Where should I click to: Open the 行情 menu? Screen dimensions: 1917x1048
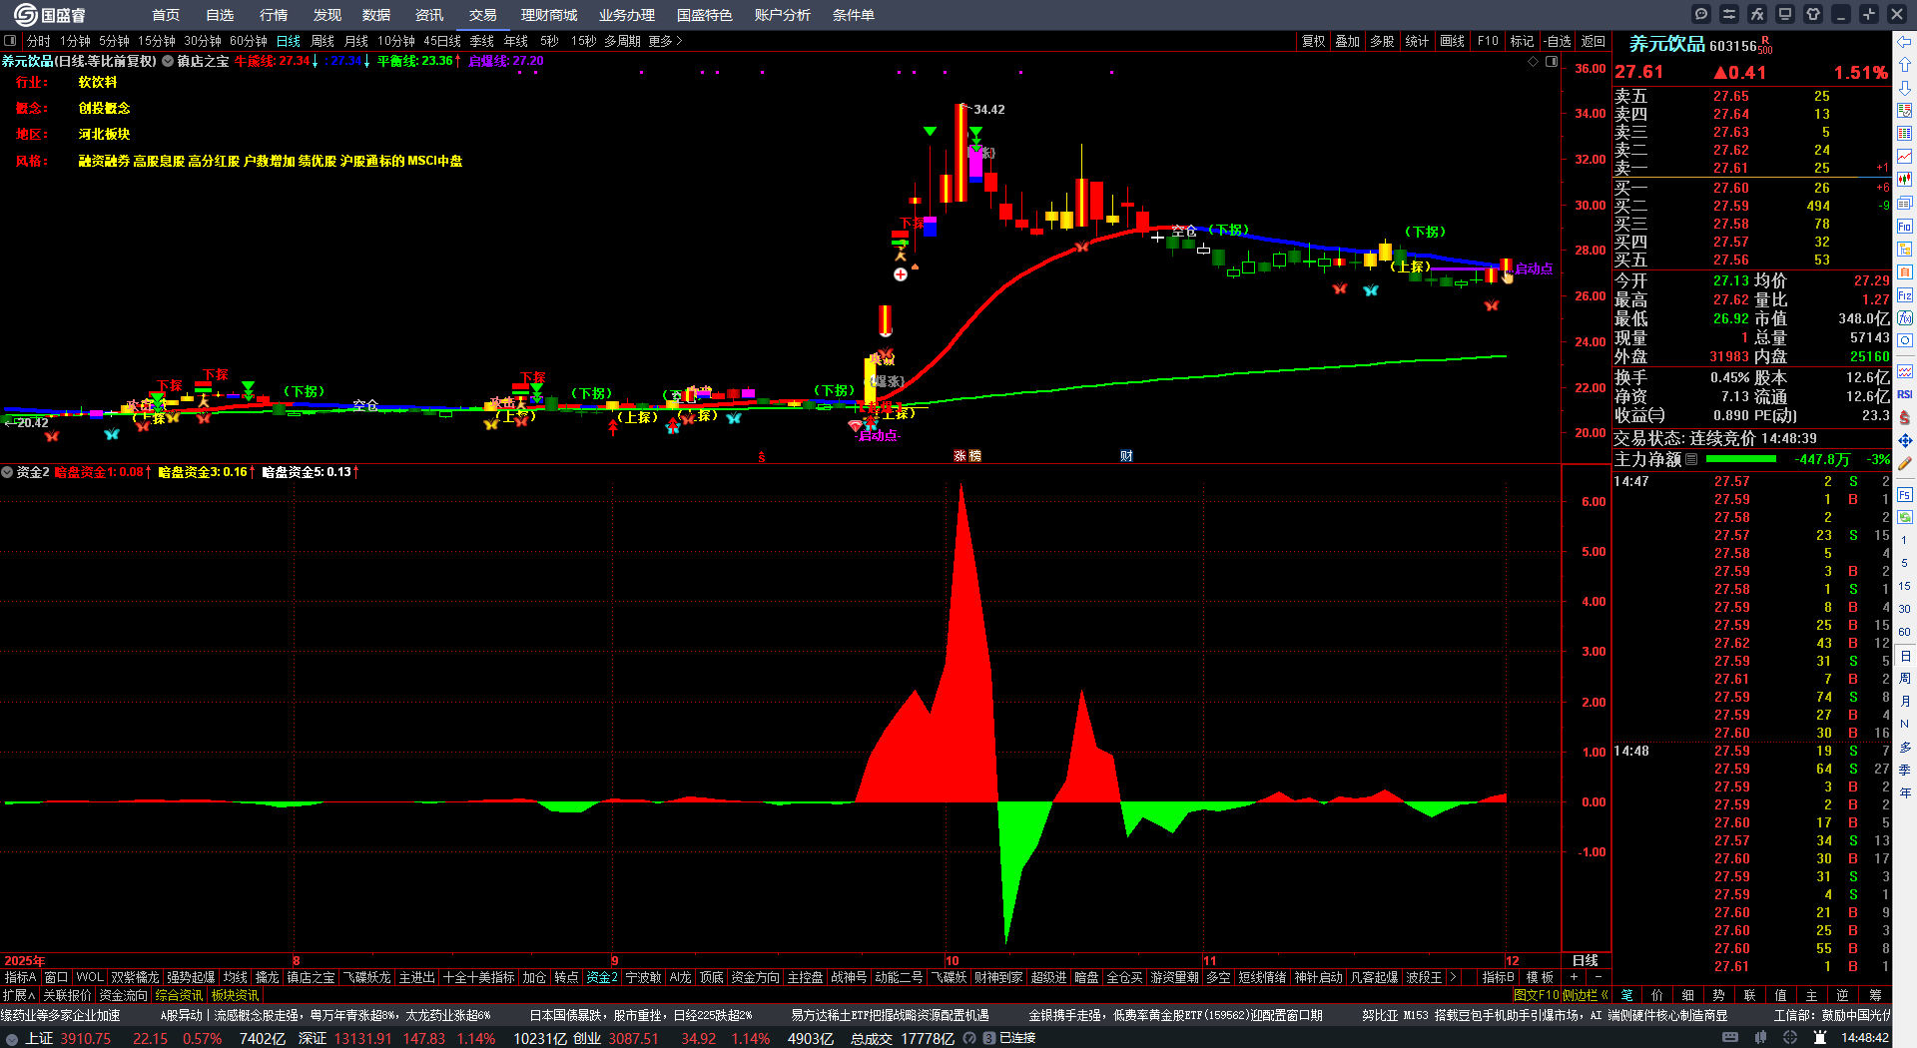click(274, 15)
